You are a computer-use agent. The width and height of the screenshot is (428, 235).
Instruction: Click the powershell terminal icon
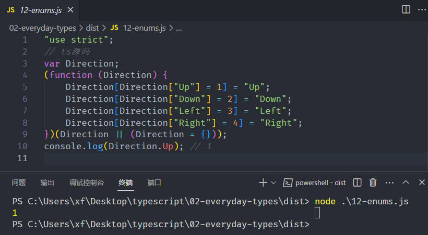point(288,183)
